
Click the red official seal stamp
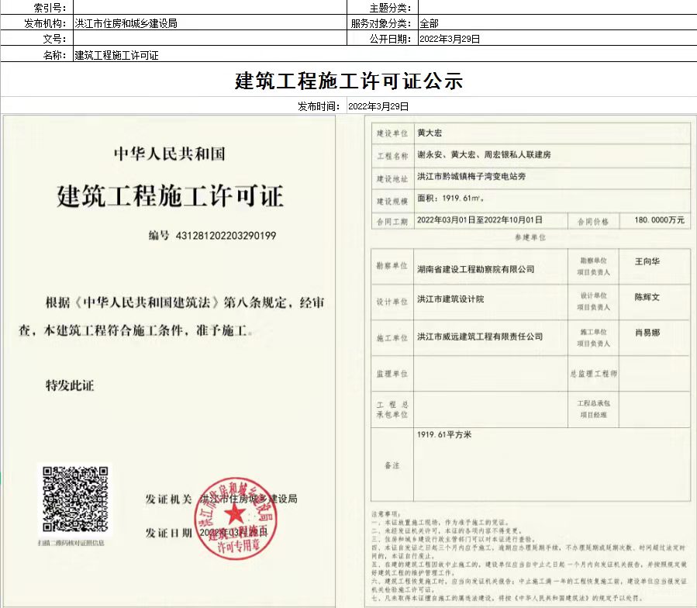tap(236, 518)
